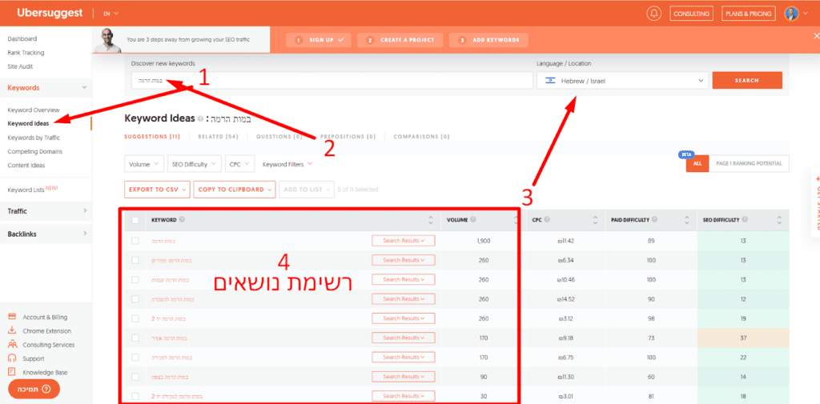This screenshot has width=820, height=404.
Task: Tick checkbox for the row with CPC 6.34
Action: (135, 260)
